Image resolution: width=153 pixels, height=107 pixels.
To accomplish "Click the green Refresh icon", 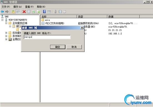I will (x=34, y=12).
